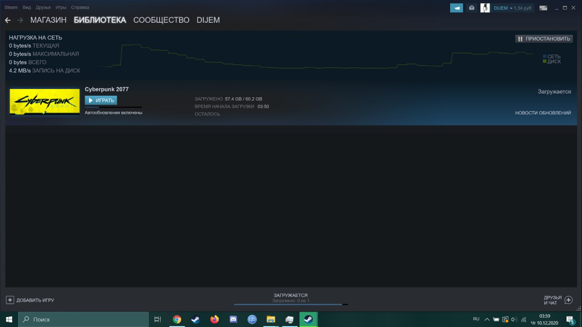Viewport: 582px width, 327px height.
Task: Click Cyberpunk 2077 download progress bar
Action: point(113,107)
